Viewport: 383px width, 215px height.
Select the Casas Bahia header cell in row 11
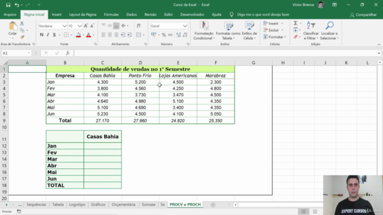(x=102, y=137)
